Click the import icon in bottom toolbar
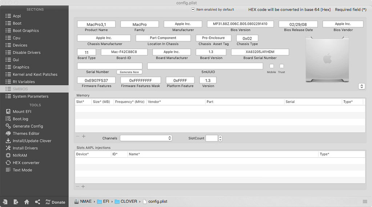The image size is (372, 207). (x=5, y=202)
